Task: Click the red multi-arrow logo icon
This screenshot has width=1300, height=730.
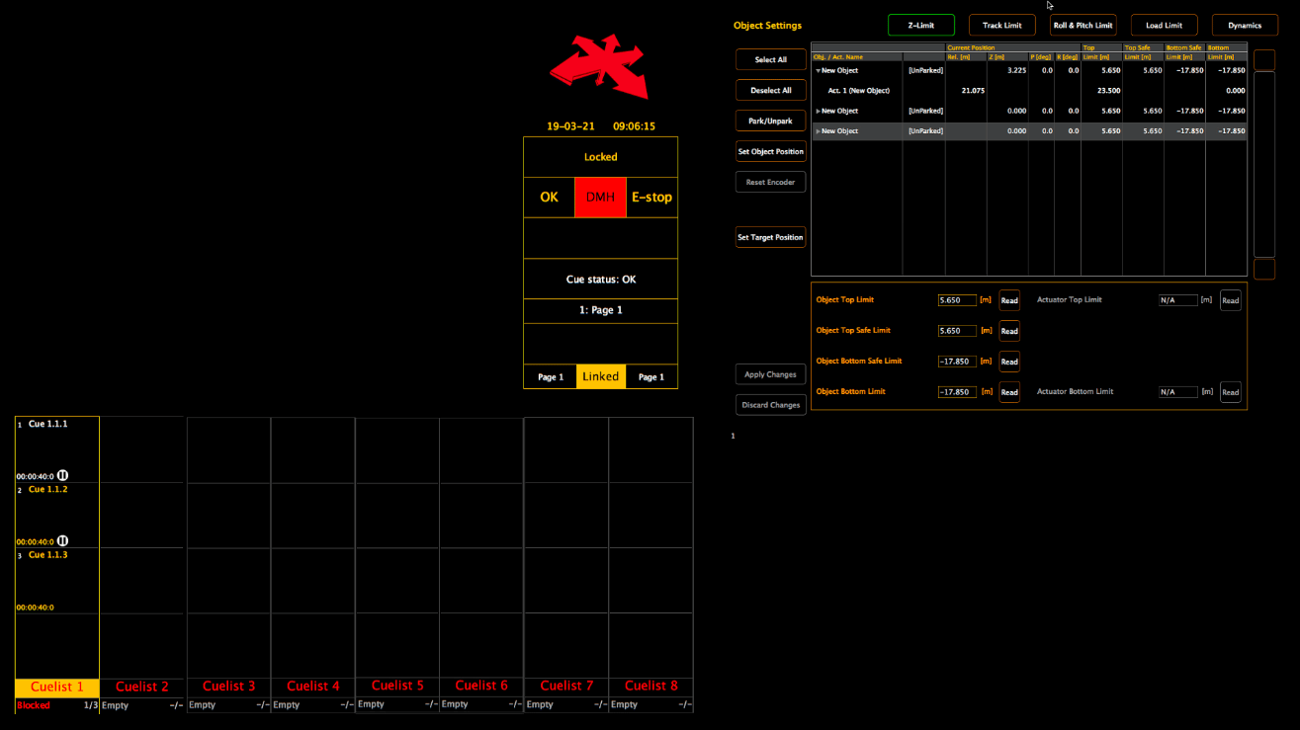Action: [x=599, y=66]
